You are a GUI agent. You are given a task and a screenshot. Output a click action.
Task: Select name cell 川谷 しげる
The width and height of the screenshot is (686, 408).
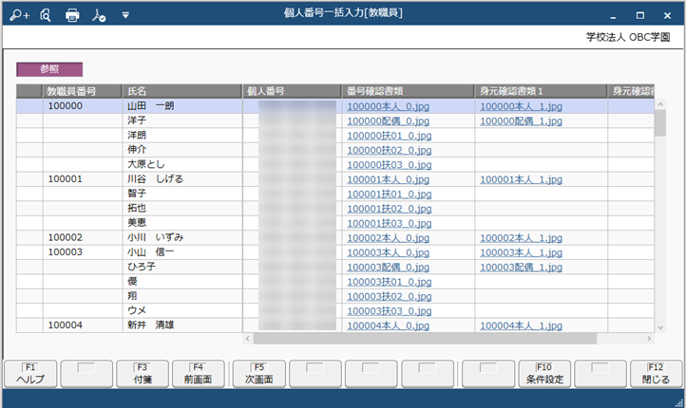(x=182, y=179)
